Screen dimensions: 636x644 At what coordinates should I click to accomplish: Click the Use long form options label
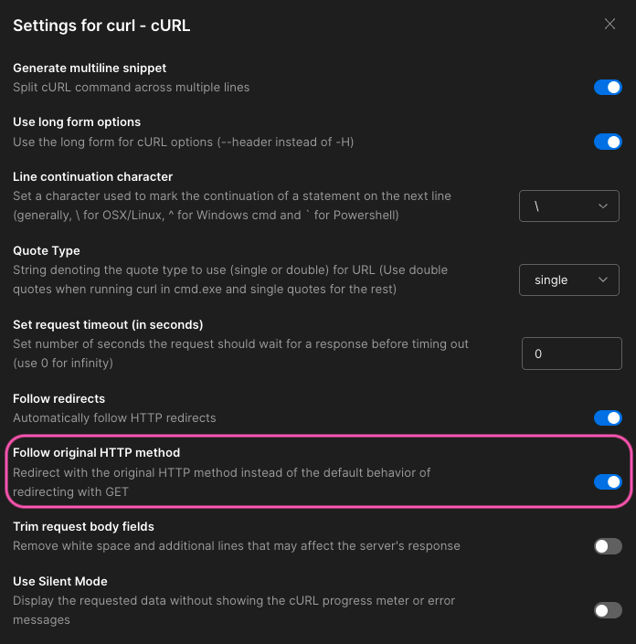[77, 122]
